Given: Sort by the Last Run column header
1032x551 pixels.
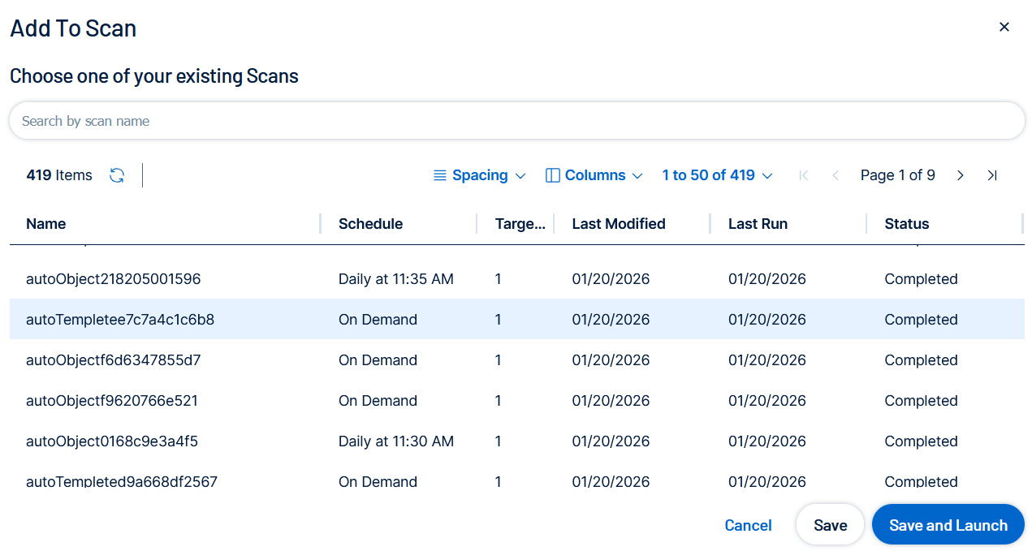Looking at the screenshot, I should click(x=758, y=224).
